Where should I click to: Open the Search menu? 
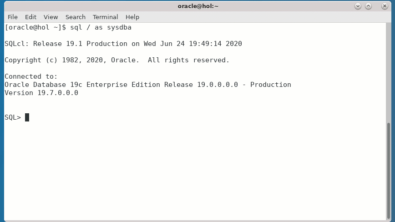(x=76, y=17)
